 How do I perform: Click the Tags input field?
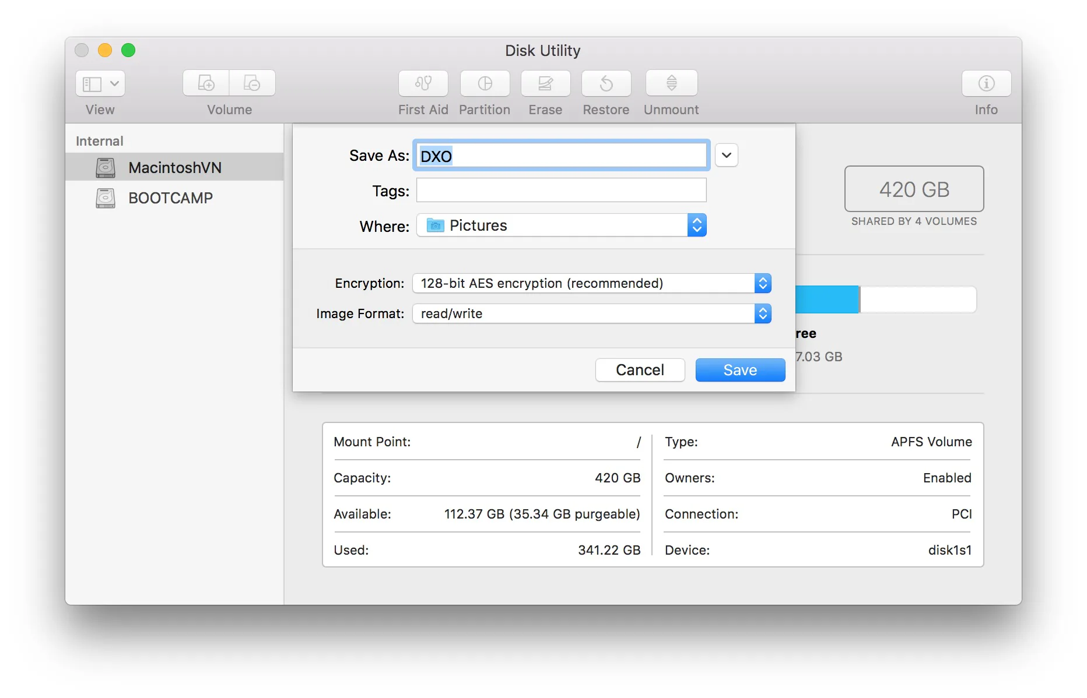(x=561, y=191)
